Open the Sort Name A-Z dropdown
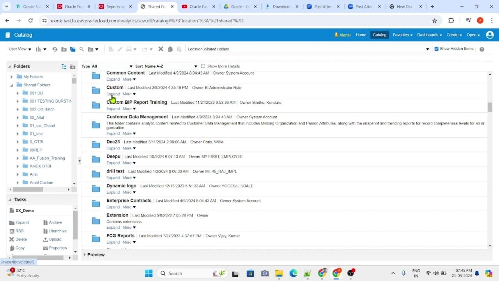Viewport: 499px width, 281px height. pos(171,66)
